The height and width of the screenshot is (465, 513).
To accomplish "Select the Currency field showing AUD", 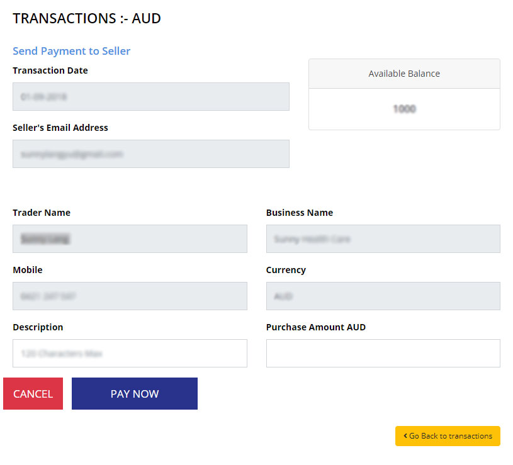I will click(x=383, y=296).
